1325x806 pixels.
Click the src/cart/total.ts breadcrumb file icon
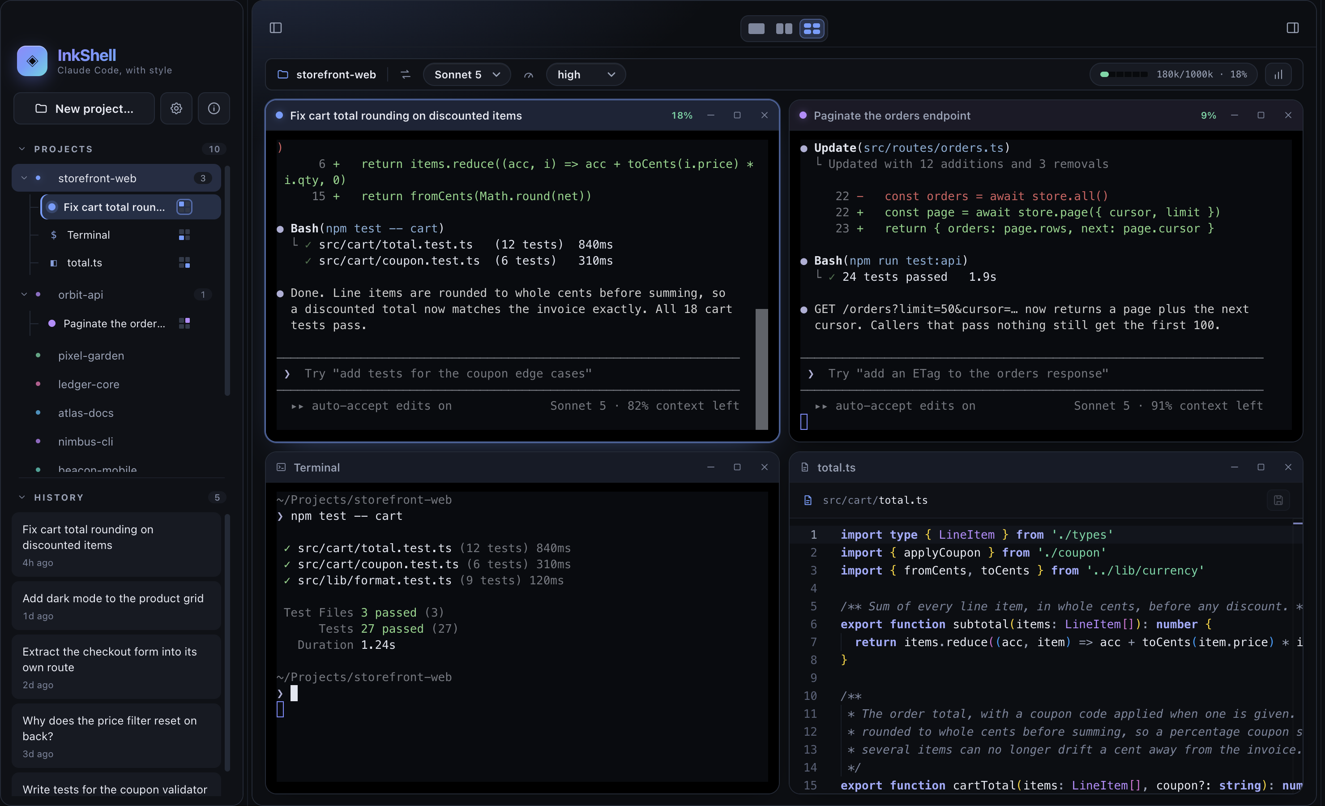(x=807, y=500)
